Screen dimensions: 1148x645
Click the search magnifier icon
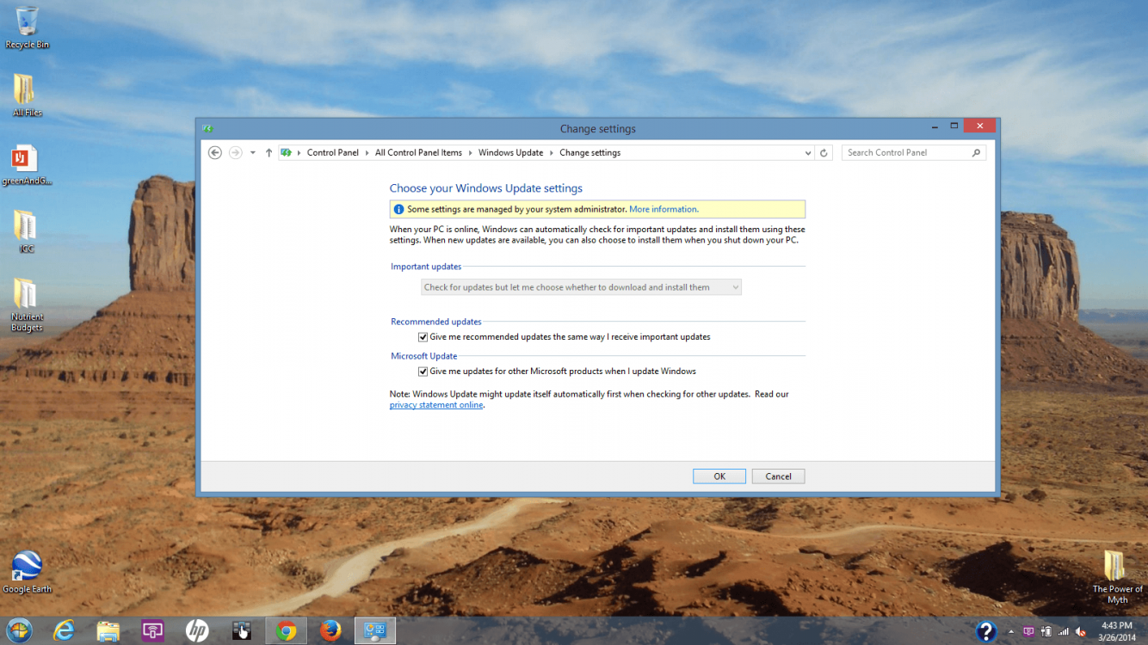point(976,153)
